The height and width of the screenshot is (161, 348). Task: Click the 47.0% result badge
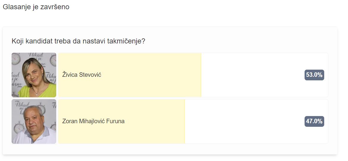314,121
